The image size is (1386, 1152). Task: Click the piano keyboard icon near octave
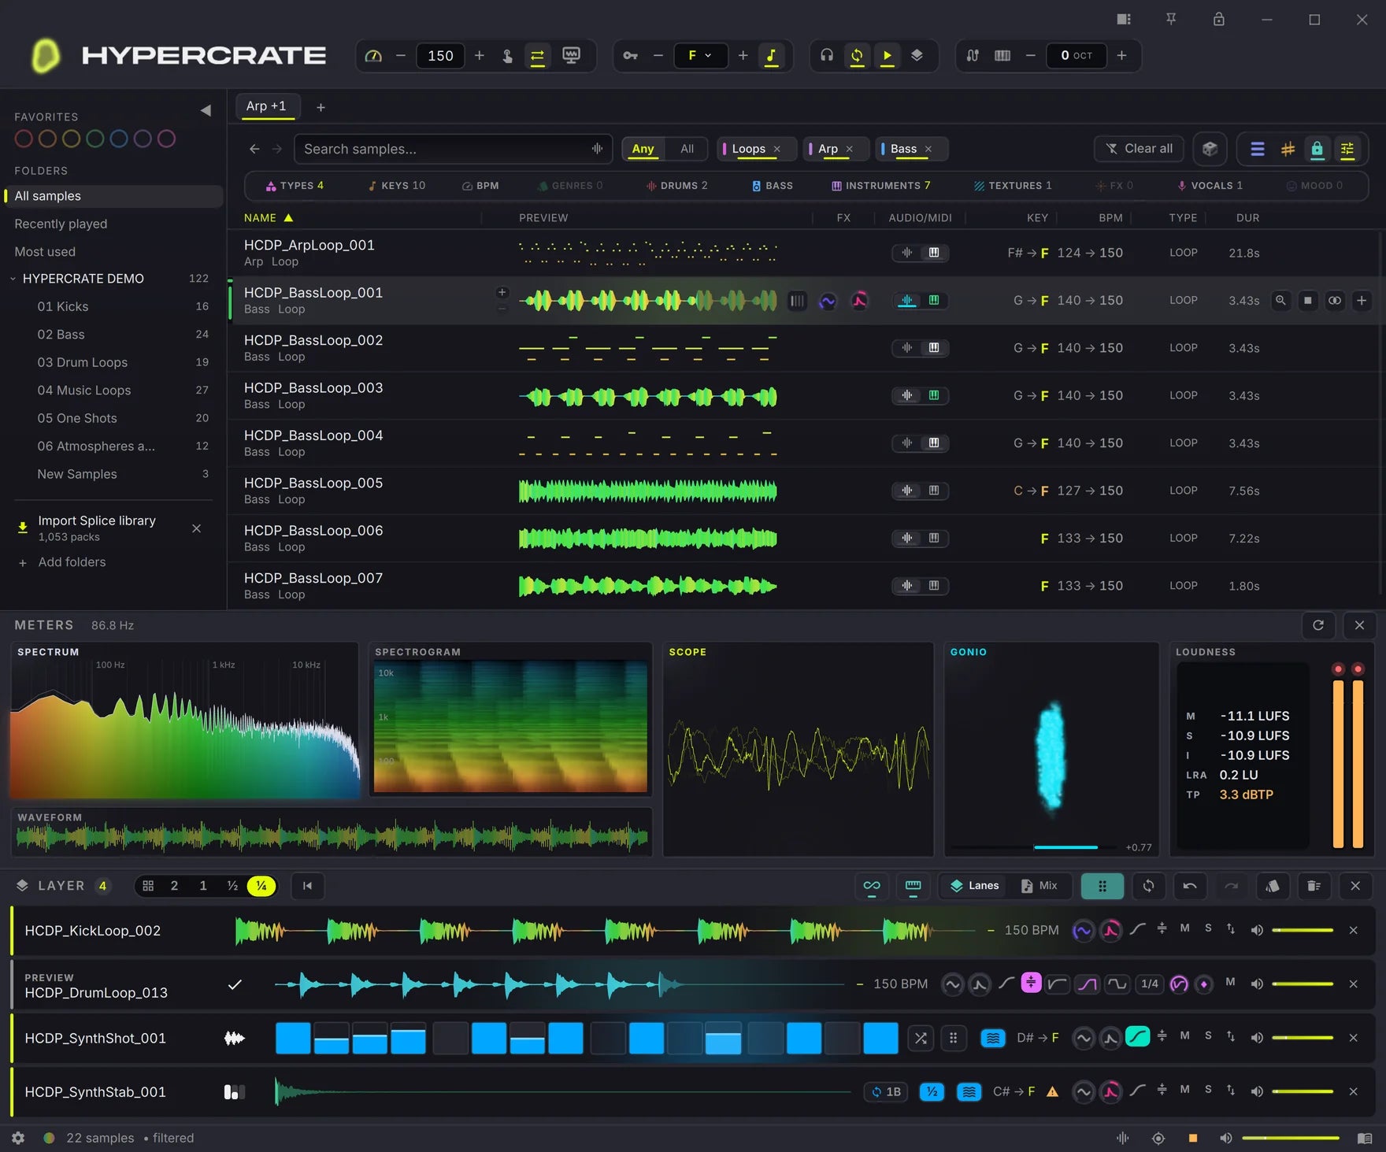(x=1002, y=56)
